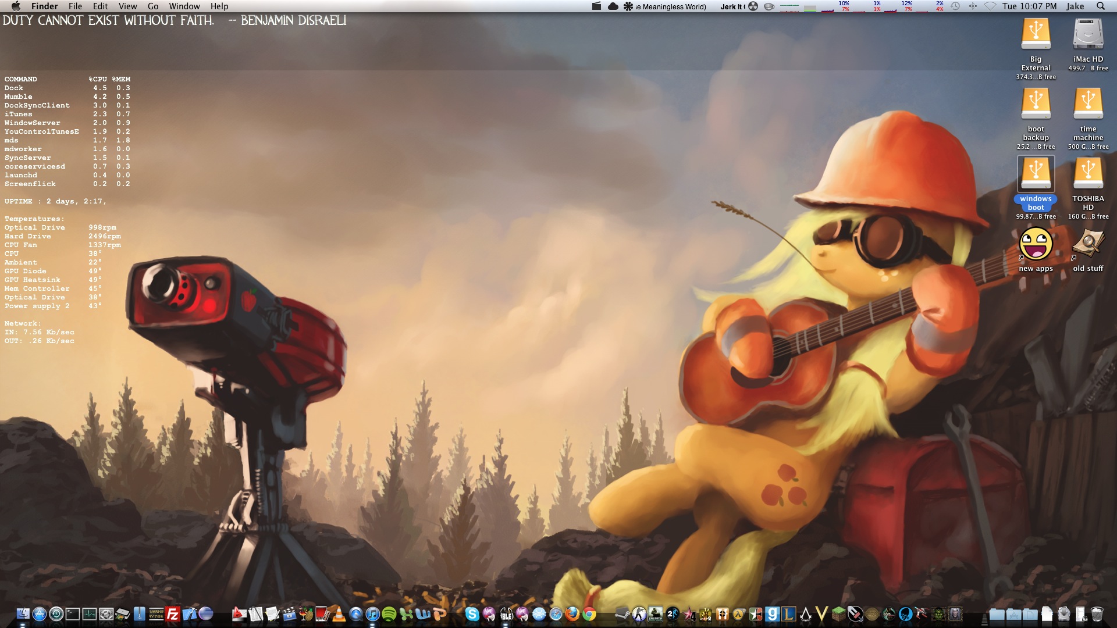Viewport: 1117px width, 628px height.
Task: Open the Jake user account menu
Action: 1075,6
